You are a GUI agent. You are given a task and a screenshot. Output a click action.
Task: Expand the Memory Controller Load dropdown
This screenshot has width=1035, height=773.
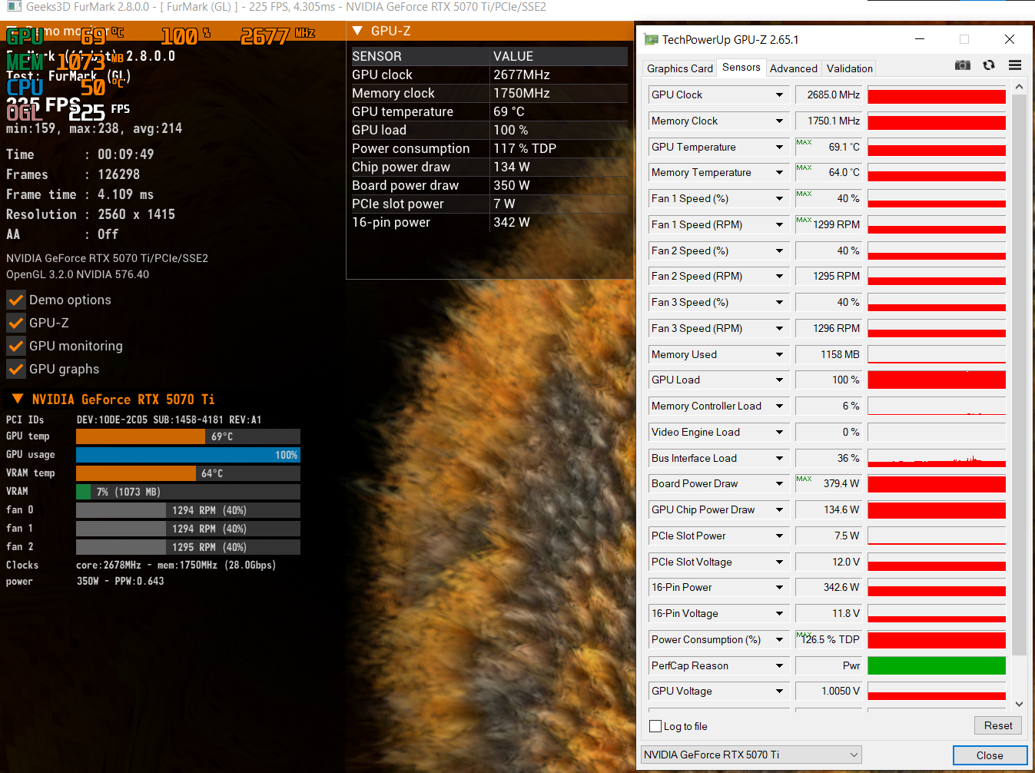point(779,406)
